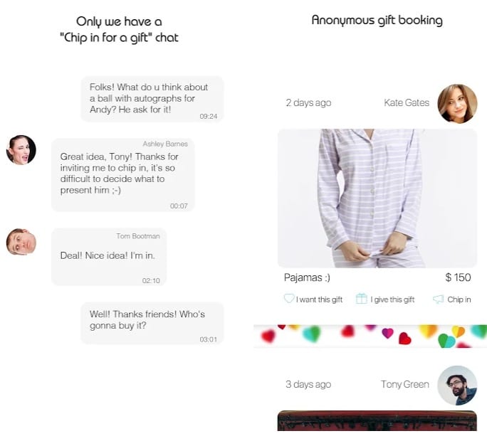Click the $ 150 price label
Viewport: 487px width, 441px height.
pos(458,277)
